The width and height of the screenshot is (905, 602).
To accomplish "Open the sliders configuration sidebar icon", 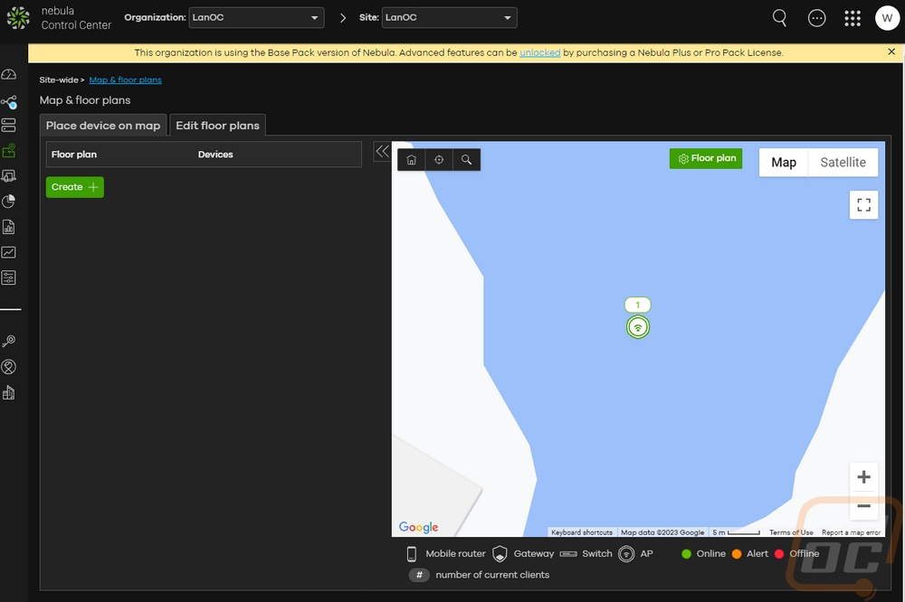I will pyautogui.click(x=9, y=277).
